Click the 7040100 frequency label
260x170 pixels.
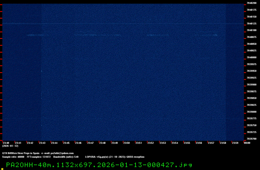(x=252, y=30)
